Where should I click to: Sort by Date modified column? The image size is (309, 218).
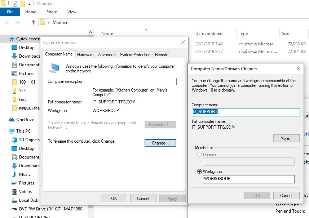pyautogui.click(x=209, y=34)
